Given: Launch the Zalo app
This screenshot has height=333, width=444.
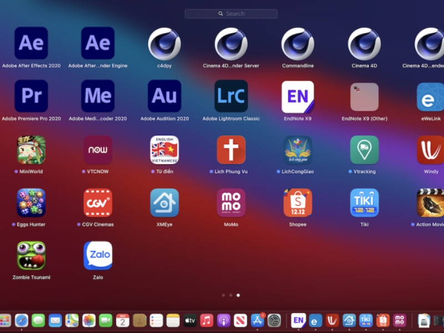Looking at the screenshot, I should coord(98,256).
